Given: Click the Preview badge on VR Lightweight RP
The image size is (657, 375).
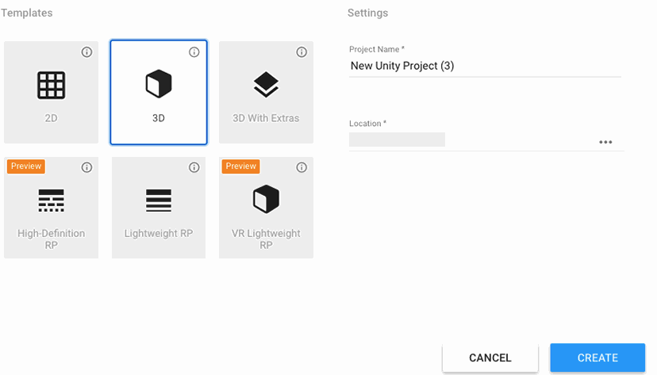Looking at the screenshot, I should coord(240,166).
